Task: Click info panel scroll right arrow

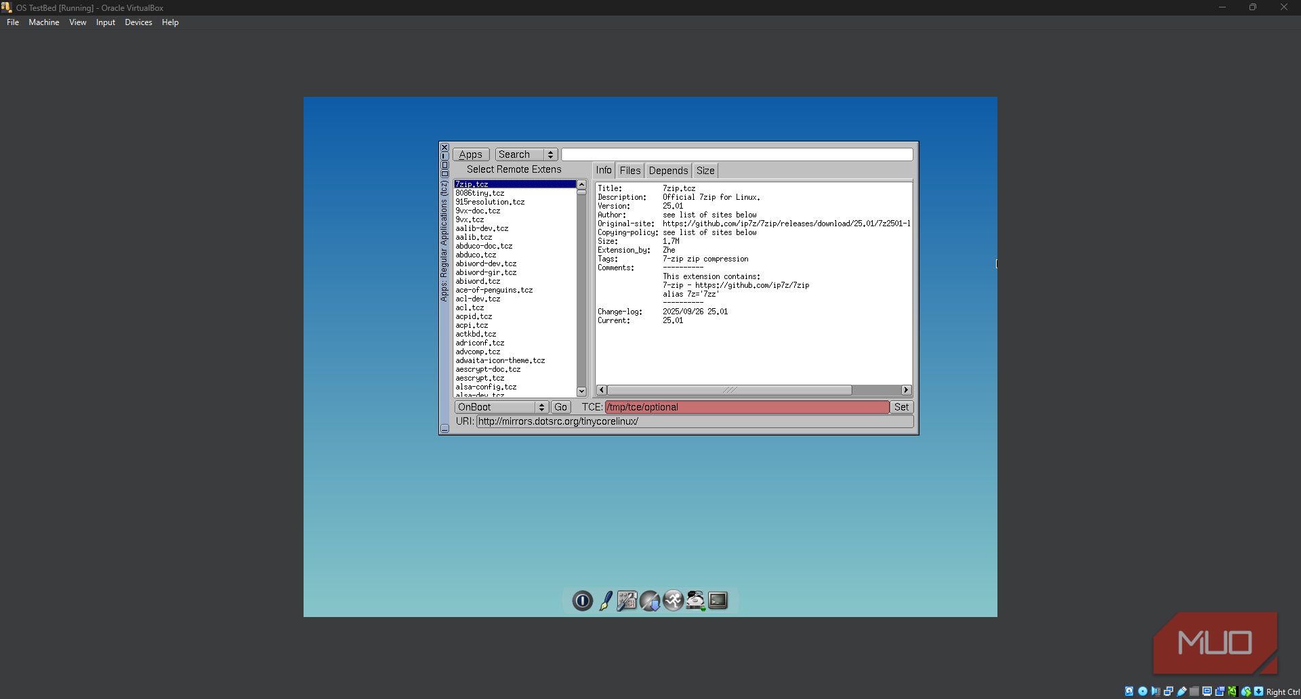Action: 906,389
